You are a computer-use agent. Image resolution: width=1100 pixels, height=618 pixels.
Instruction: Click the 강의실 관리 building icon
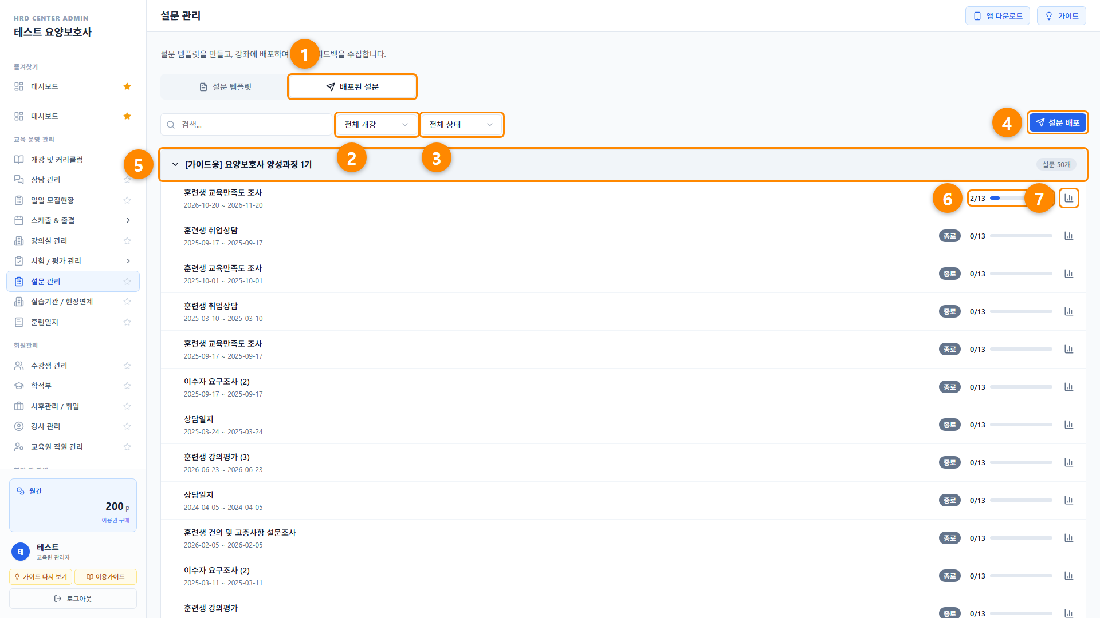tap(19, 241)
